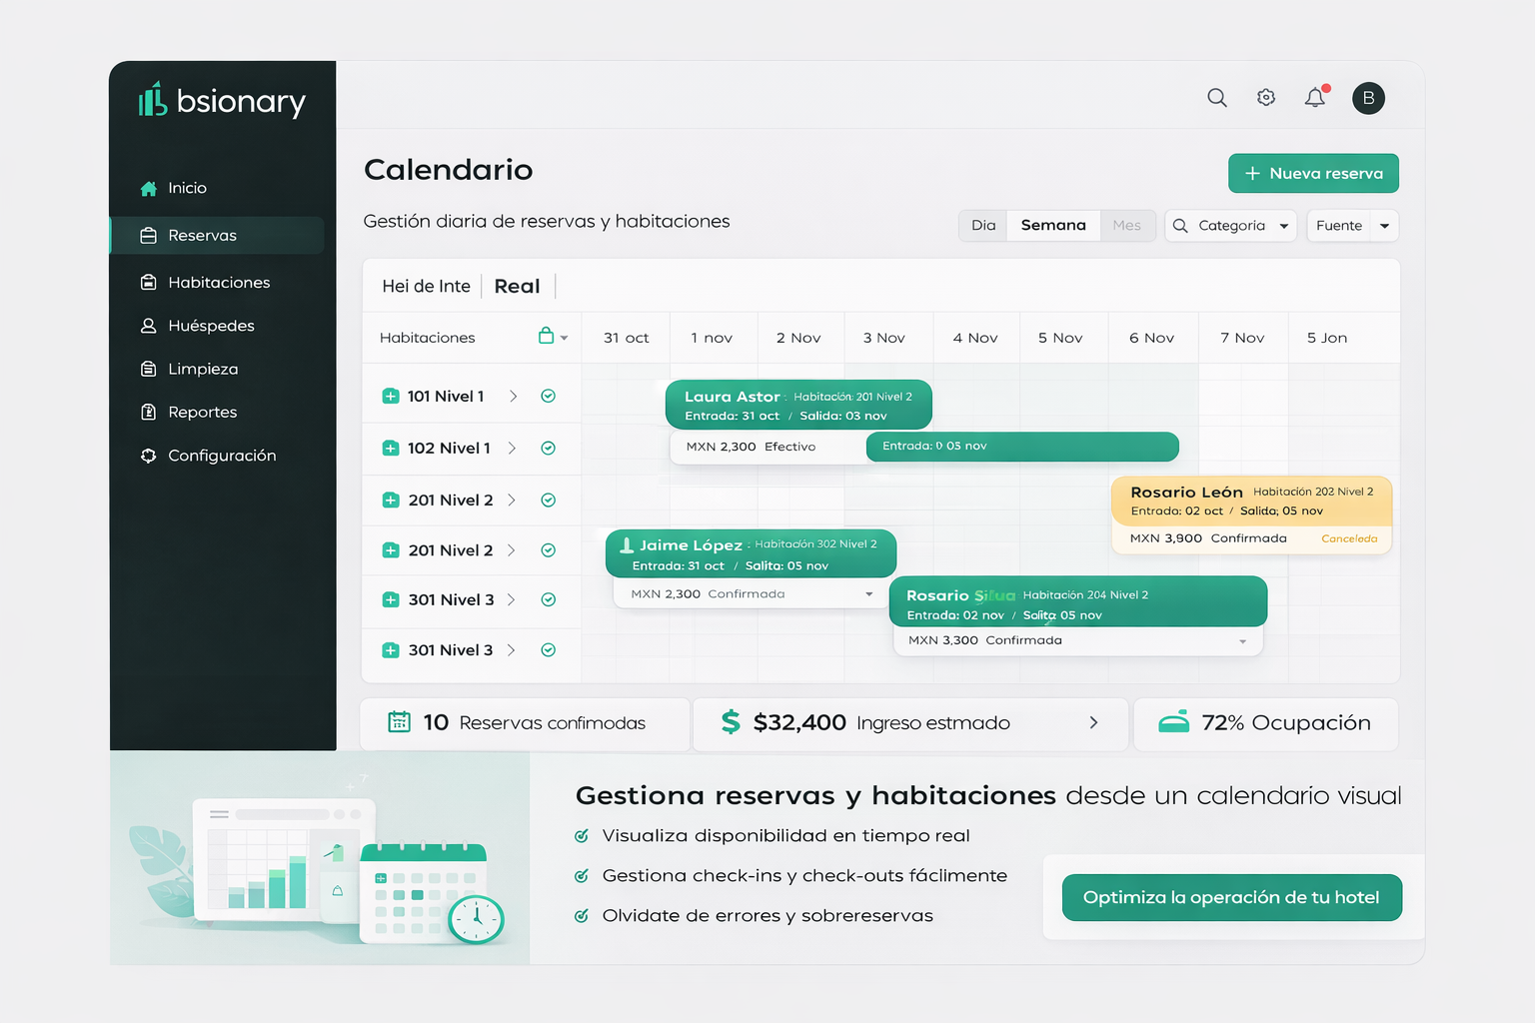Toggle the check circle for 102 Nivel 1
1535x1023 pixels.
[x=548, y=449]
